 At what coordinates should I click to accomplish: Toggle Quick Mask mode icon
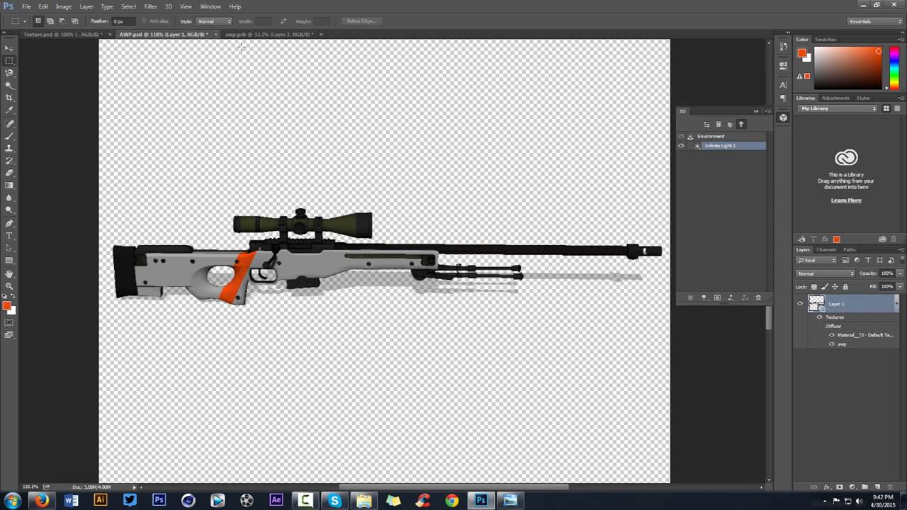point(9,322)
